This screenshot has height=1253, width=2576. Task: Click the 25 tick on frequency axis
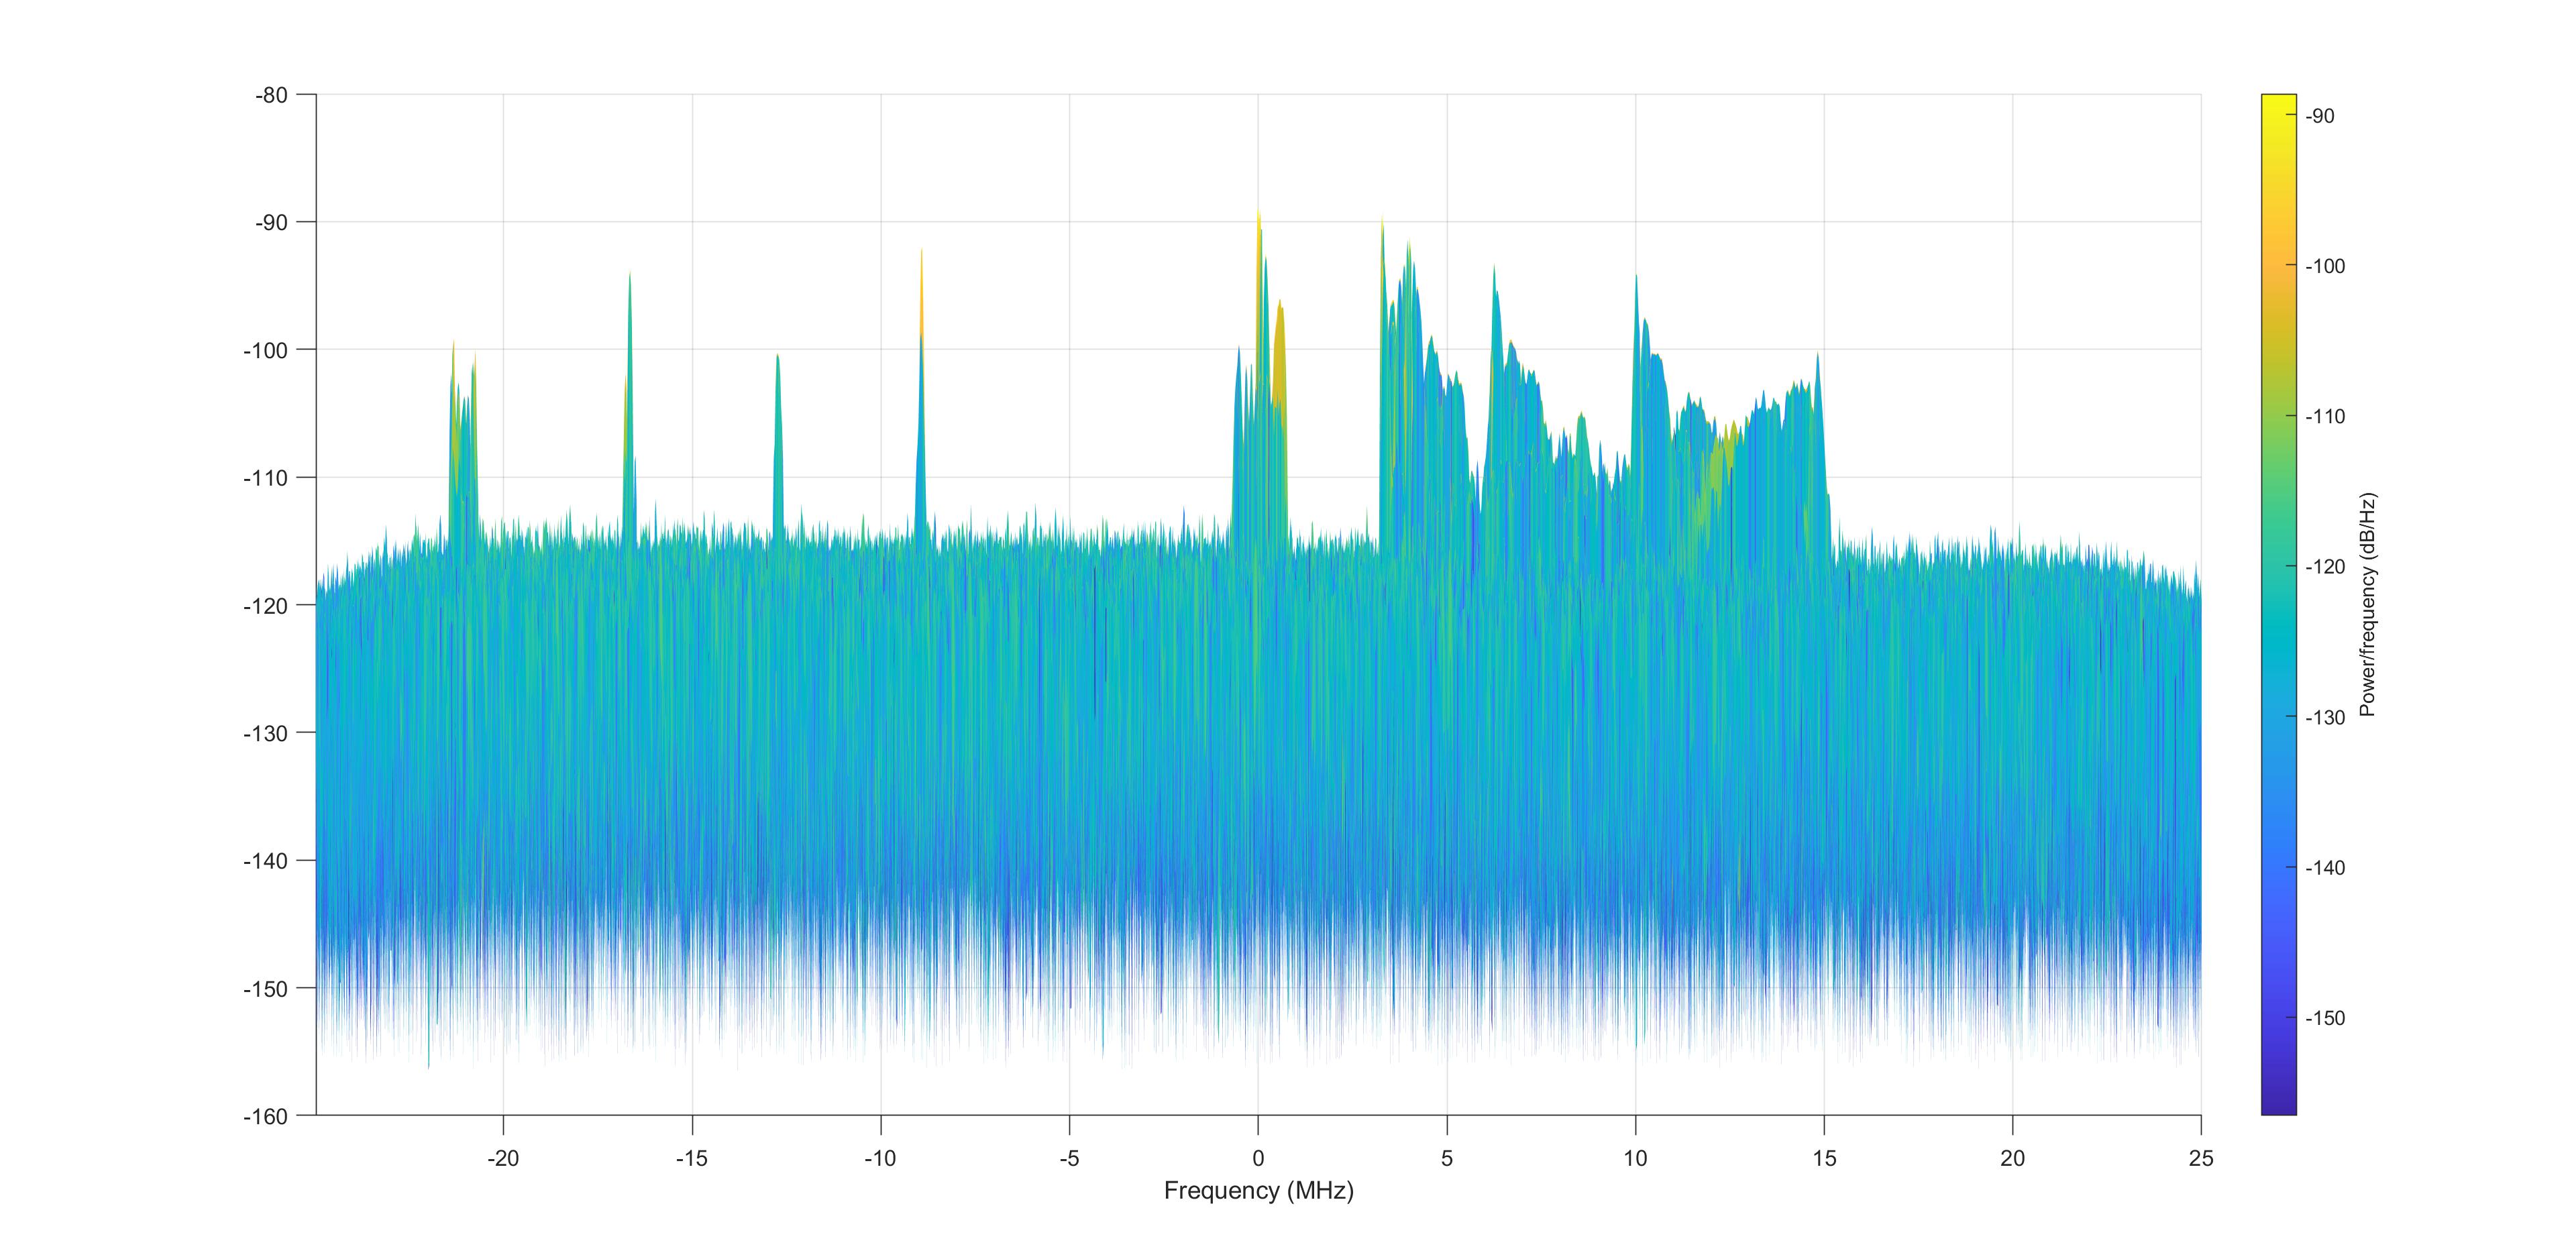(x=2201, y=1158)
